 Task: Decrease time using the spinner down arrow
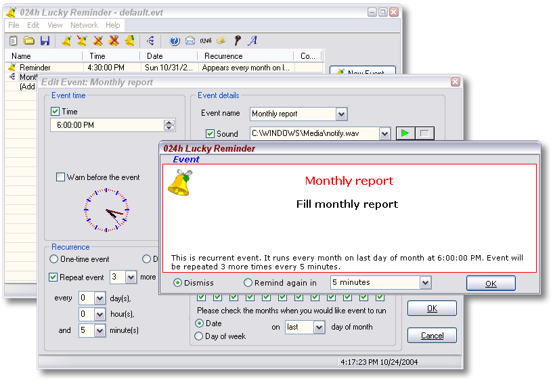tap(169, 128)
